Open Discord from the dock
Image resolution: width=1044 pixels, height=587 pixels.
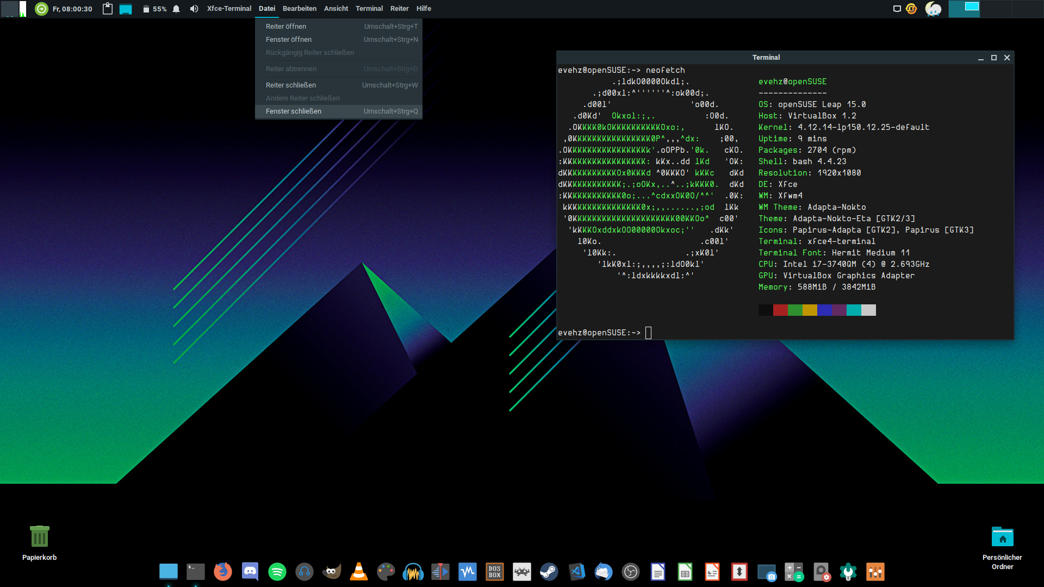pyautogui.click(x=250, y=572)
